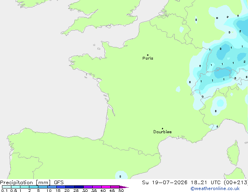Click the legend value '0.5'
The height and width of the screenshot is (192, 248).
[13, 190]
